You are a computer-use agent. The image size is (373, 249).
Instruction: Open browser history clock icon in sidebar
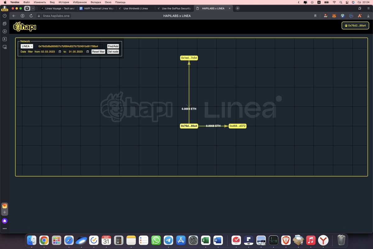[x=5, y=16]
